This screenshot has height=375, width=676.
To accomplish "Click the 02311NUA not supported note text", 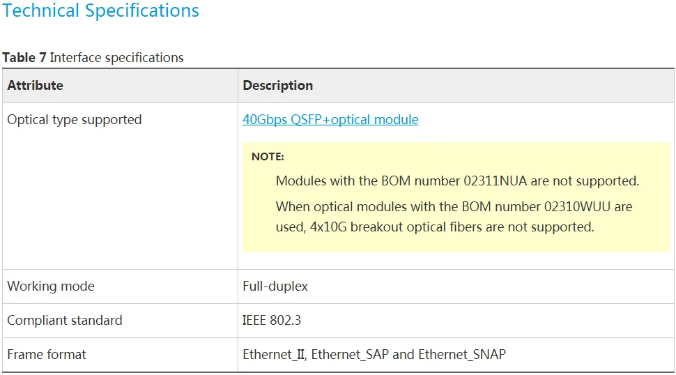I will pos(457,181).
